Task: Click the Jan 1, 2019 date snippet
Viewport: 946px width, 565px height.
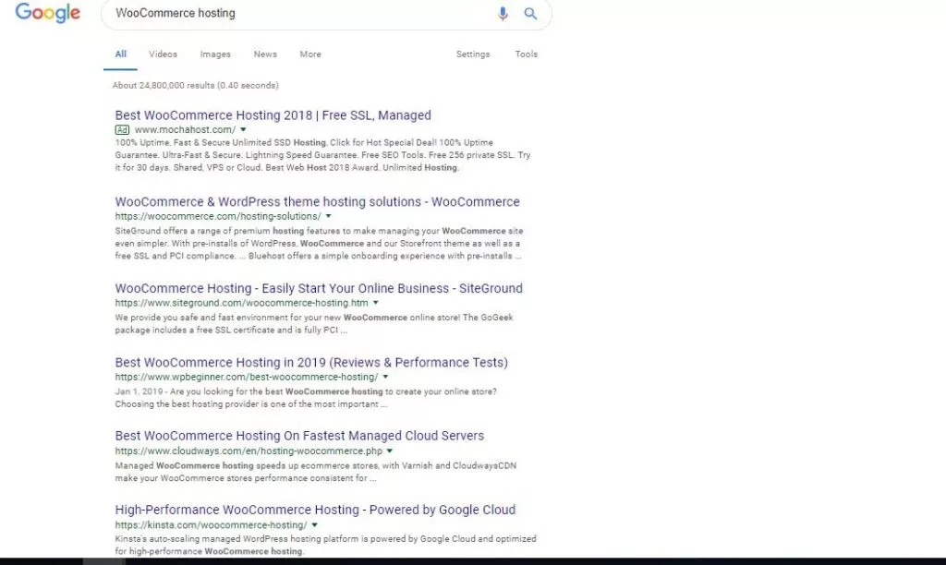Action: pos(139,392)
